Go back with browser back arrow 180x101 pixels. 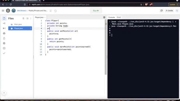[3, 4]
